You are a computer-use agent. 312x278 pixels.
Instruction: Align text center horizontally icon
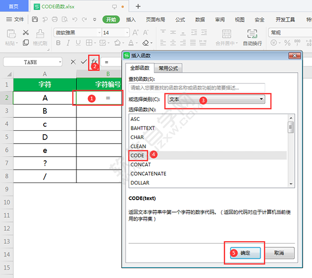coord(173,43)
